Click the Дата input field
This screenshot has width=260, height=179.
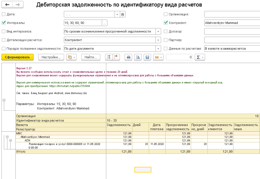point(89,14)
